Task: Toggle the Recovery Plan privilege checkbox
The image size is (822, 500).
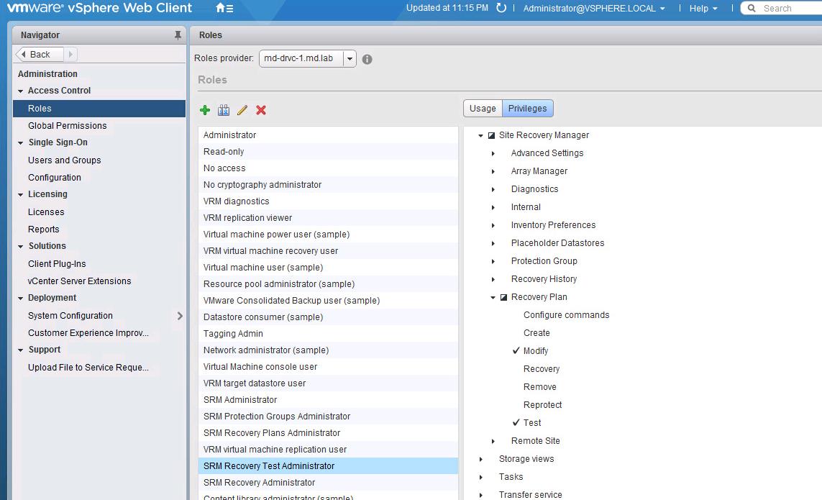Action: coord(504,297)
